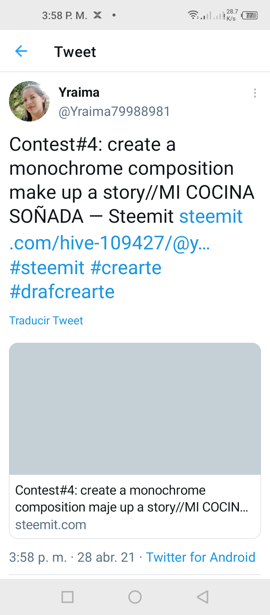270x615 pixels.
Task: Tap the X notification icon in status bar
Action: pyautogui.click(x=97, y=15)
